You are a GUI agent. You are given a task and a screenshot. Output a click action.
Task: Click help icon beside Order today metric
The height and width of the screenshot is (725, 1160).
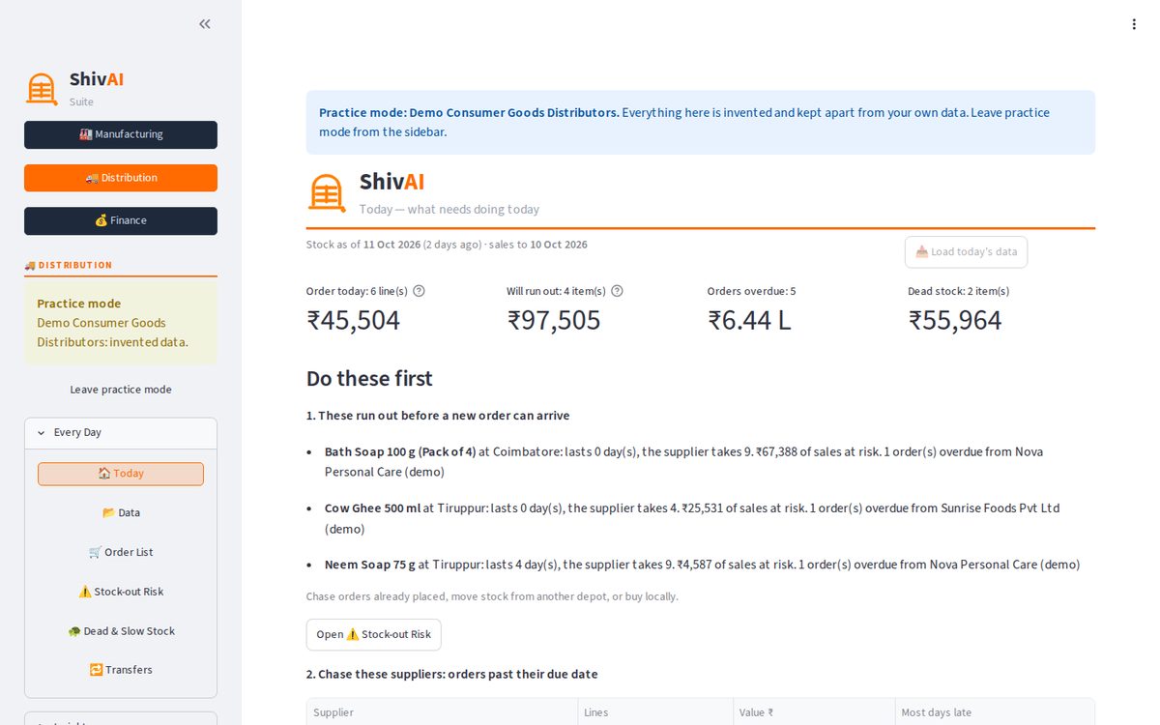419,291
